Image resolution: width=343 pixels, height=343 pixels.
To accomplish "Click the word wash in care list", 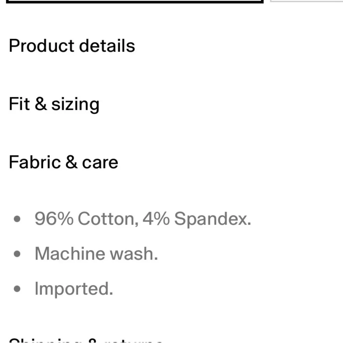I will [x=134, y=254].
